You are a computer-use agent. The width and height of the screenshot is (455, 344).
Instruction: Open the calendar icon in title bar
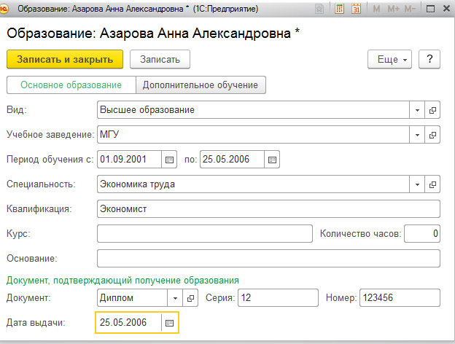[x=357, y=9]
